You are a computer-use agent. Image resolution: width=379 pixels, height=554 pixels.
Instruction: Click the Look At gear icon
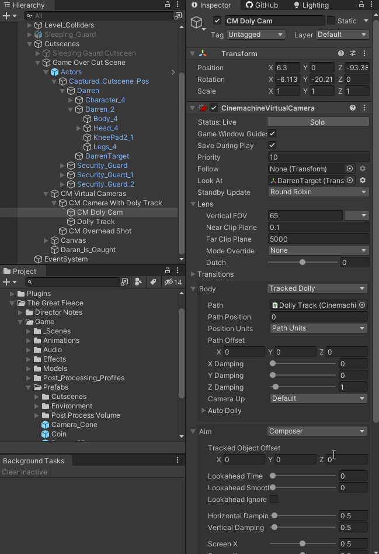(x=363, y=181)
